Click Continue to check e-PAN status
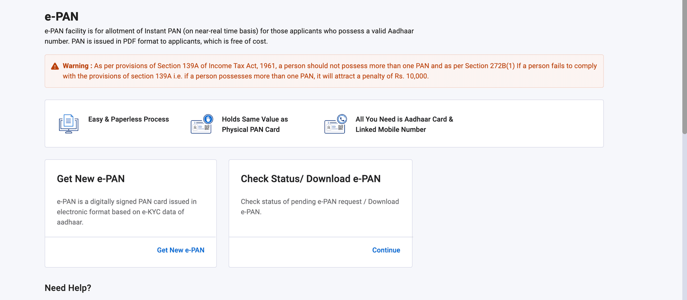The image size is (687, 300). (x=386, y=250)
